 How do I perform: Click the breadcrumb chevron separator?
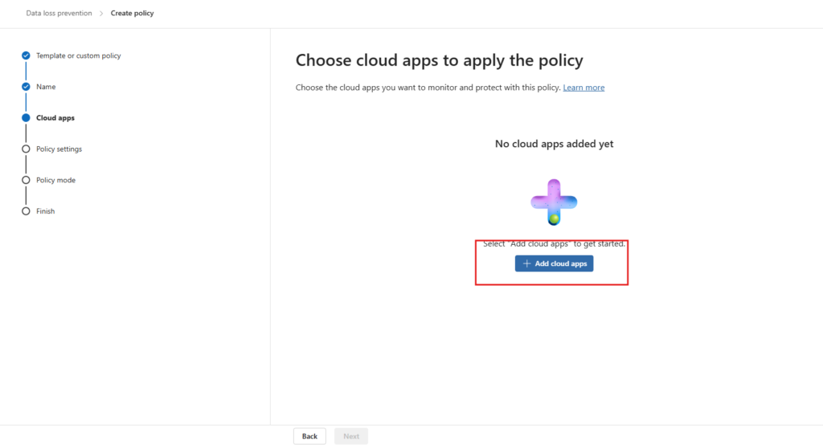(101, 14)
